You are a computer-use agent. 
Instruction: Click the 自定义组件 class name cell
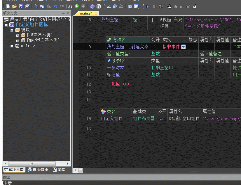pos(116,118)
